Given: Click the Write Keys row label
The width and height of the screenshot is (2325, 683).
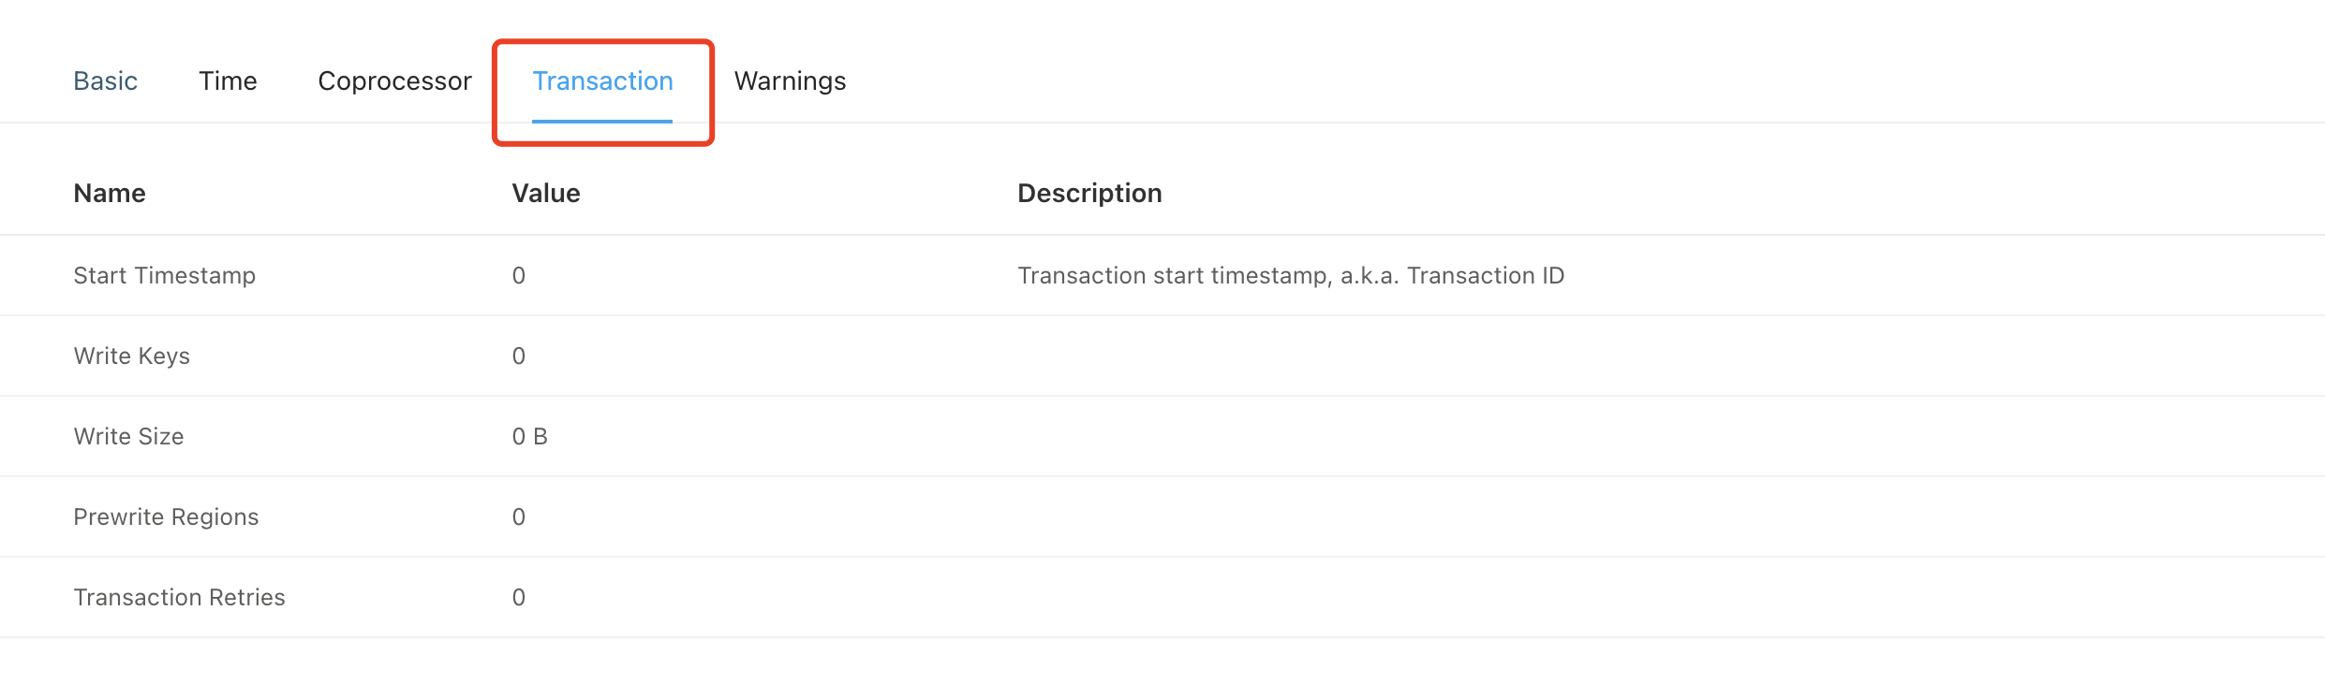Looking at the screenshot, I should 132,356.
